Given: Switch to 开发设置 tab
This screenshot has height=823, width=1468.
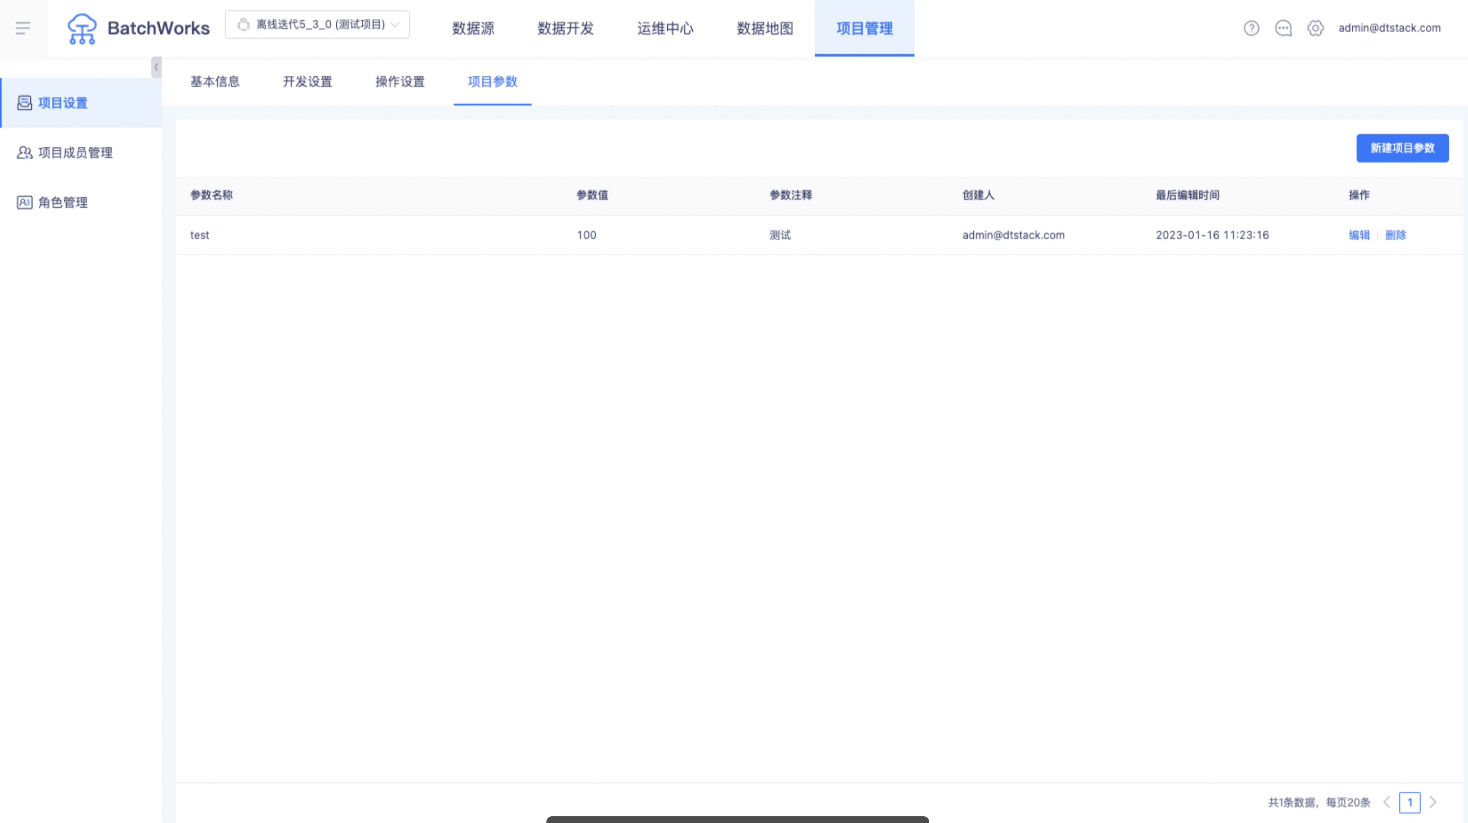Looking at the screenshot, I should tap(308, 82).
